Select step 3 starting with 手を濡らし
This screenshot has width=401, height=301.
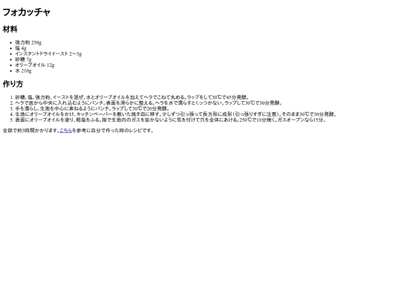point(92,109)
